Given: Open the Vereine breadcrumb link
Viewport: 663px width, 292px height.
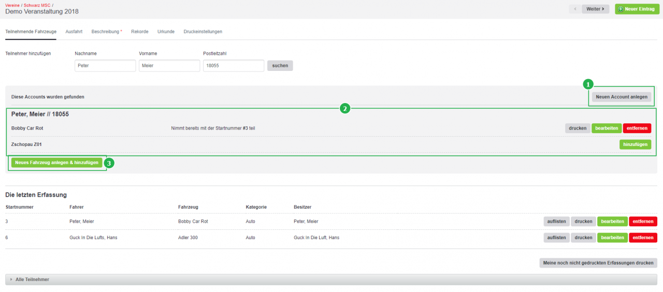Looking at the screenshot, I should [13, 5].
